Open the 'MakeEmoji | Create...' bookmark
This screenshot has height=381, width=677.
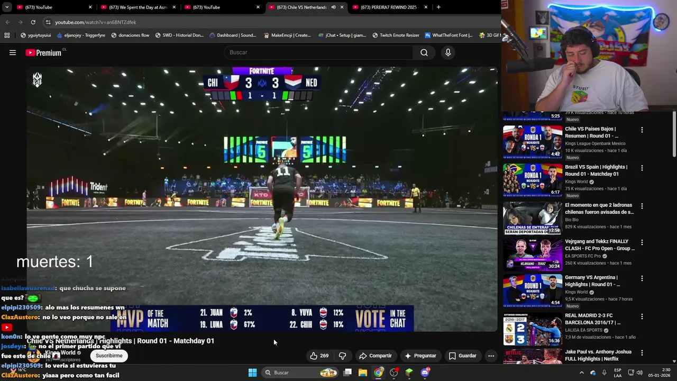[x=287, y=35]
